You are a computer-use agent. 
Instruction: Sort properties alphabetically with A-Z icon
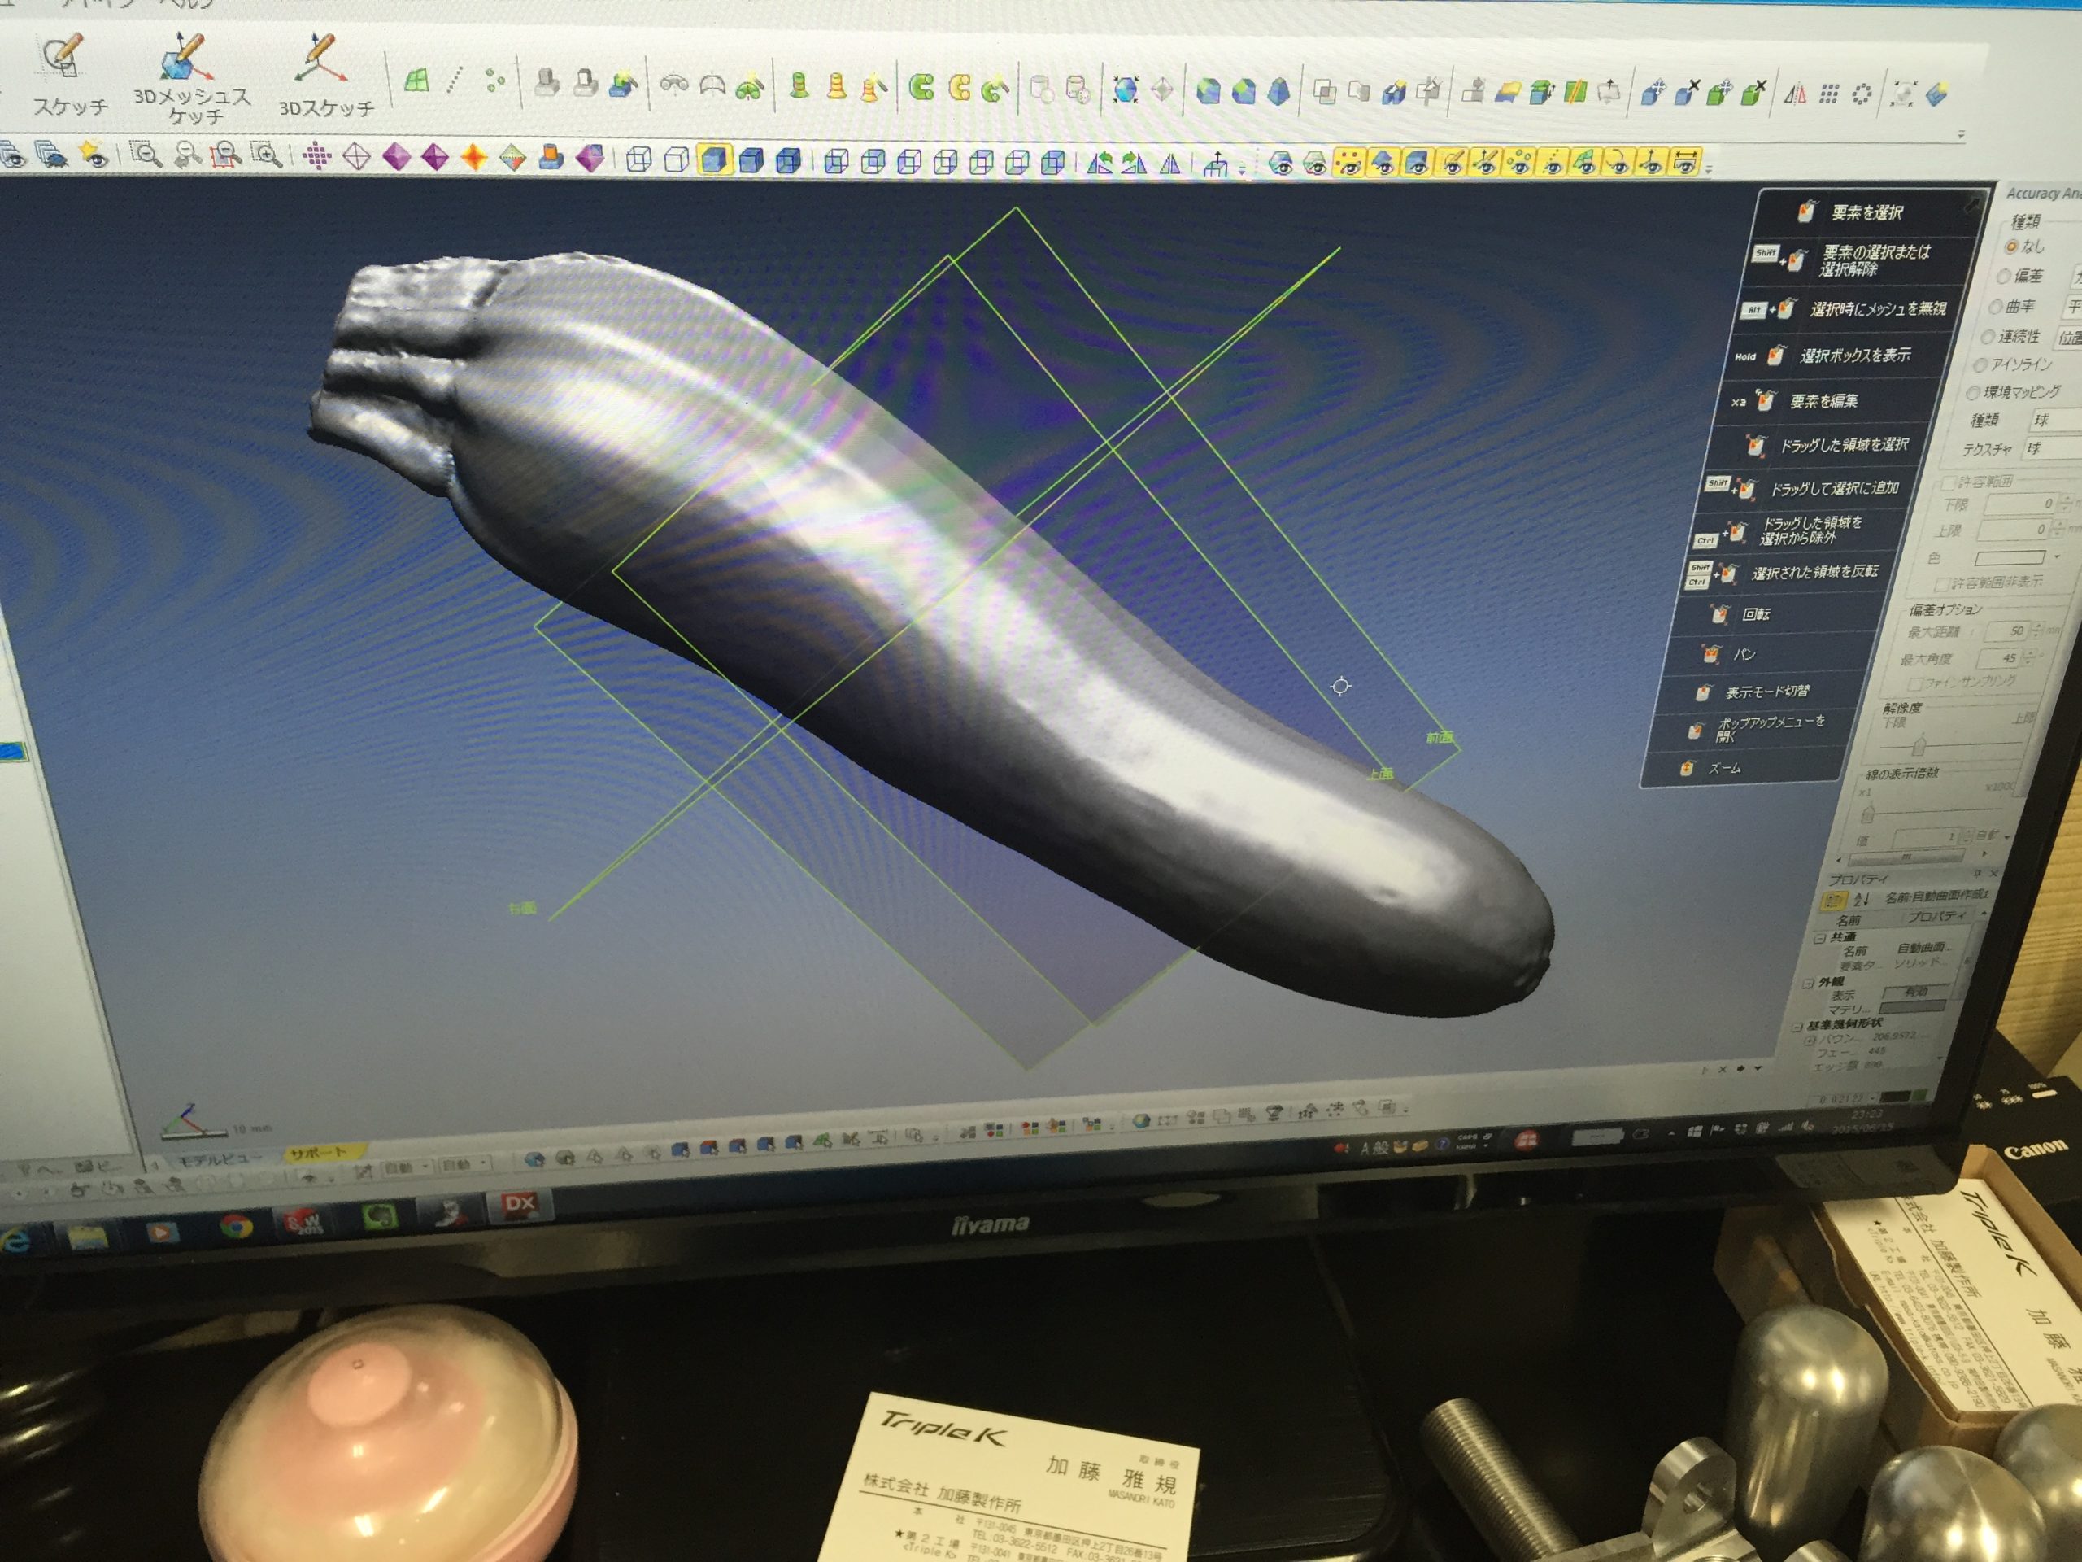coord(1861,899)
